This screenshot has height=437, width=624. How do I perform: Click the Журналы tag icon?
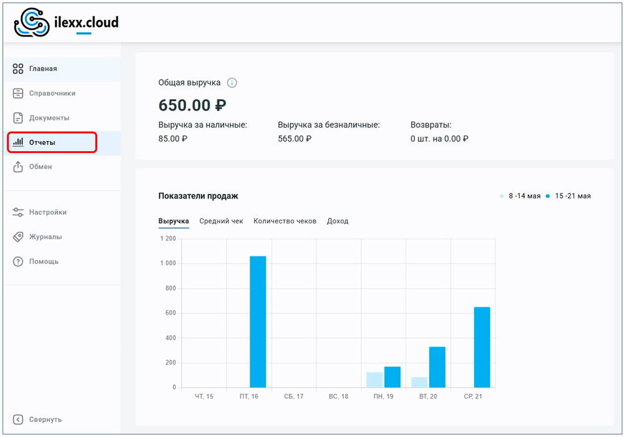(18, 237)
